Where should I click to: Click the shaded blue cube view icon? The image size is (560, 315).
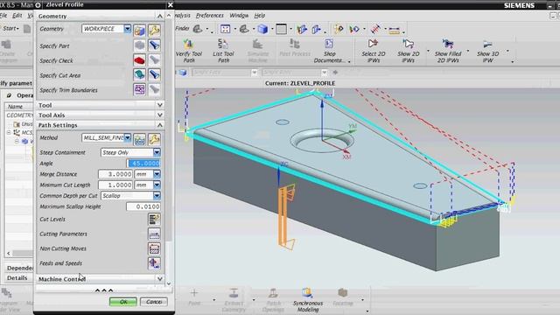262,29
